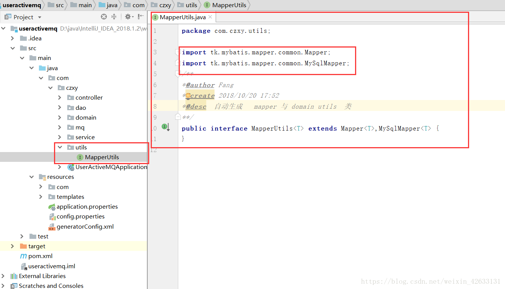This screenshot has height=289, width=505.
Task: Expand the mq package
Action: [60, 127]
